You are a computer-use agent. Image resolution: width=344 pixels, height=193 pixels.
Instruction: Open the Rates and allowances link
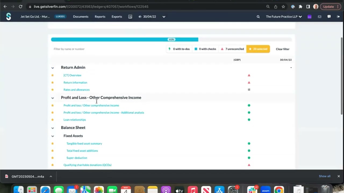coord(77,90)
